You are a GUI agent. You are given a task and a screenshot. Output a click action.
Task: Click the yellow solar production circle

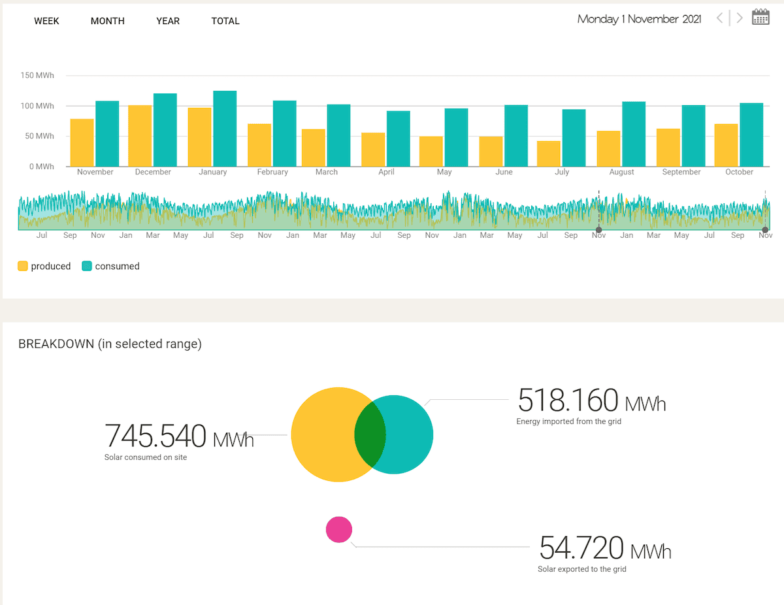(x=323, y=434)
